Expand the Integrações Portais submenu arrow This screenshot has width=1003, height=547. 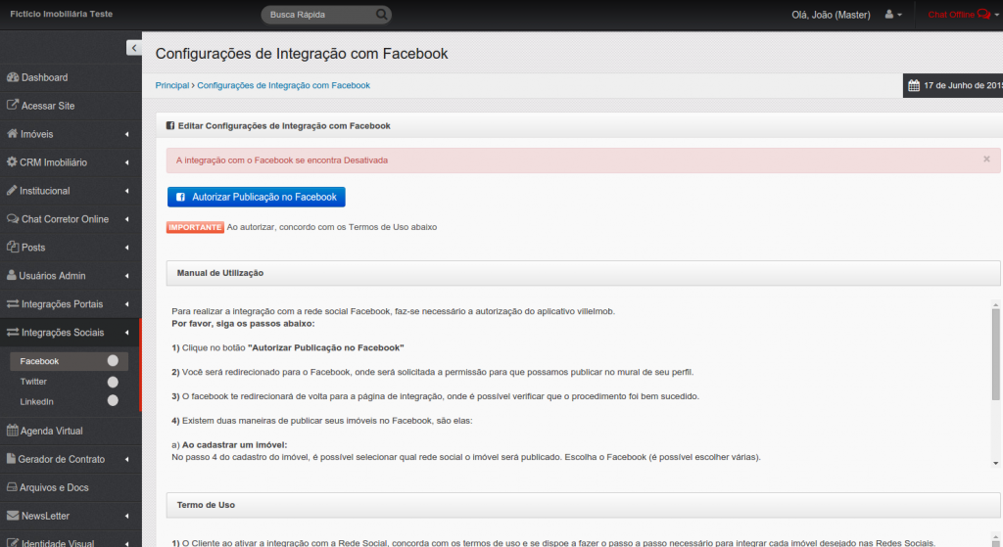pos(126,304)
